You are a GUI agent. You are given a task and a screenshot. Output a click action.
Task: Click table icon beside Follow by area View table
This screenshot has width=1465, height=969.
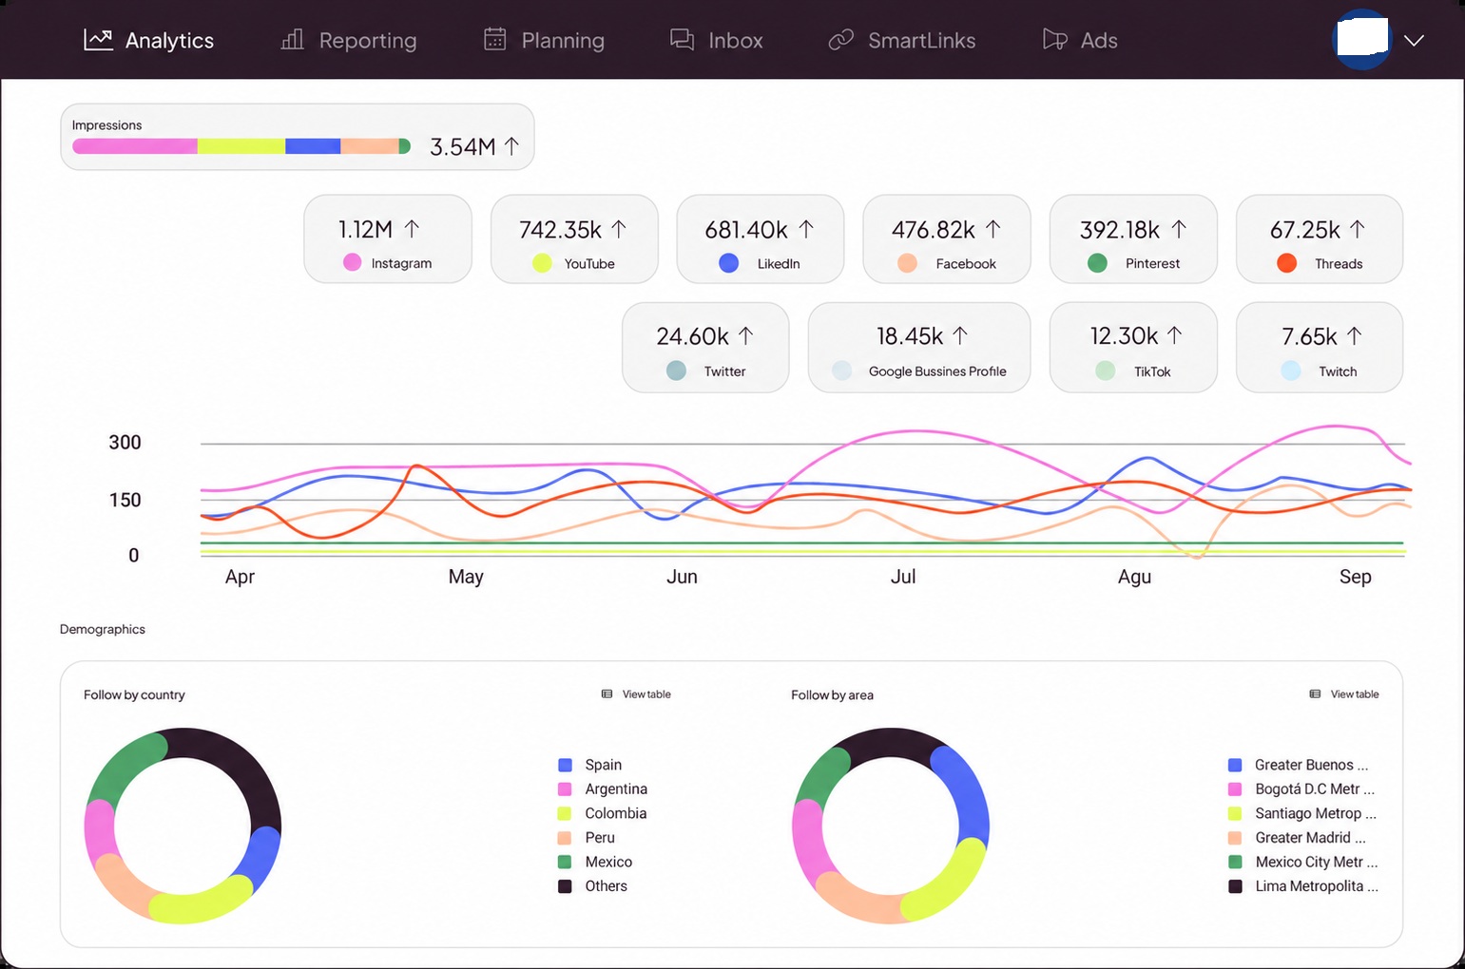click(x=1315, y=694)
